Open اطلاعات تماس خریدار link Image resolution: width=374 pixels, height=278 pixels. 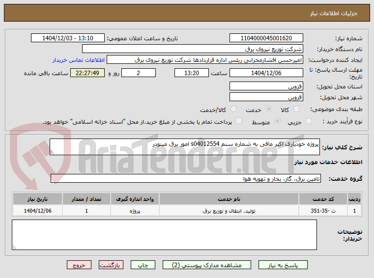pos(79,60)
